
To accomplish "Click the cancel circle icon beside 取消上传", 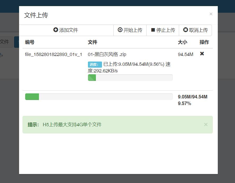I will pyautogui.click(x=186, y=30).
